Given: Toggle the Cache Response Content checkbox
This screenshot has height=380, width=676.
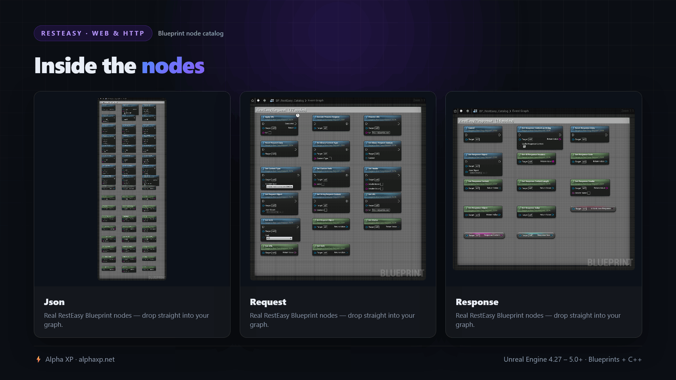Looking at the screenshot, I should pyautogui.click(x=524, y=147).
